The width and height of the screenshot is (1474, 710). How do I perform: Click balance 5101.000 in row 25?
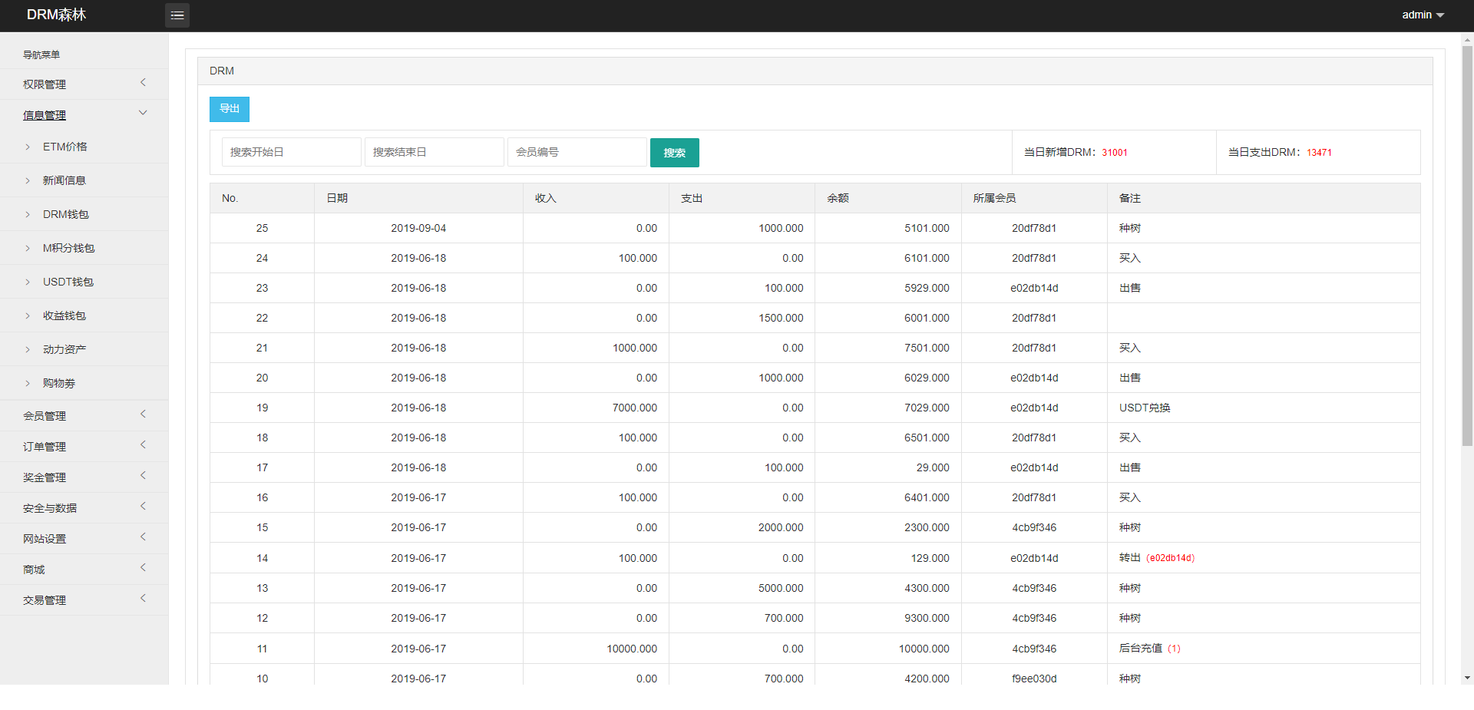tap(927, 228)
